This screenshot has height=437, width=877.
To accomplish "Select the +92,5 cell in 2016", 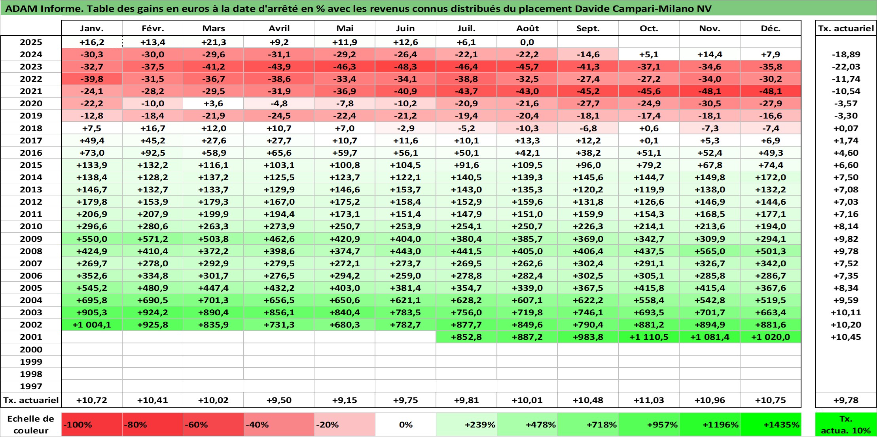I will 153,153.
